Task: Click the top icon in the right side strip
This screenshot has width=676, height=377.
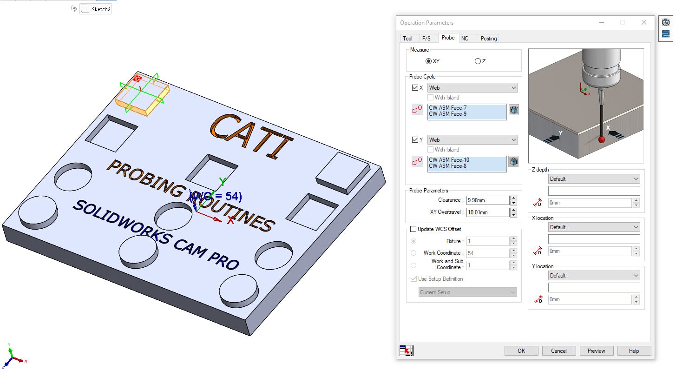Action: [666, 22]
